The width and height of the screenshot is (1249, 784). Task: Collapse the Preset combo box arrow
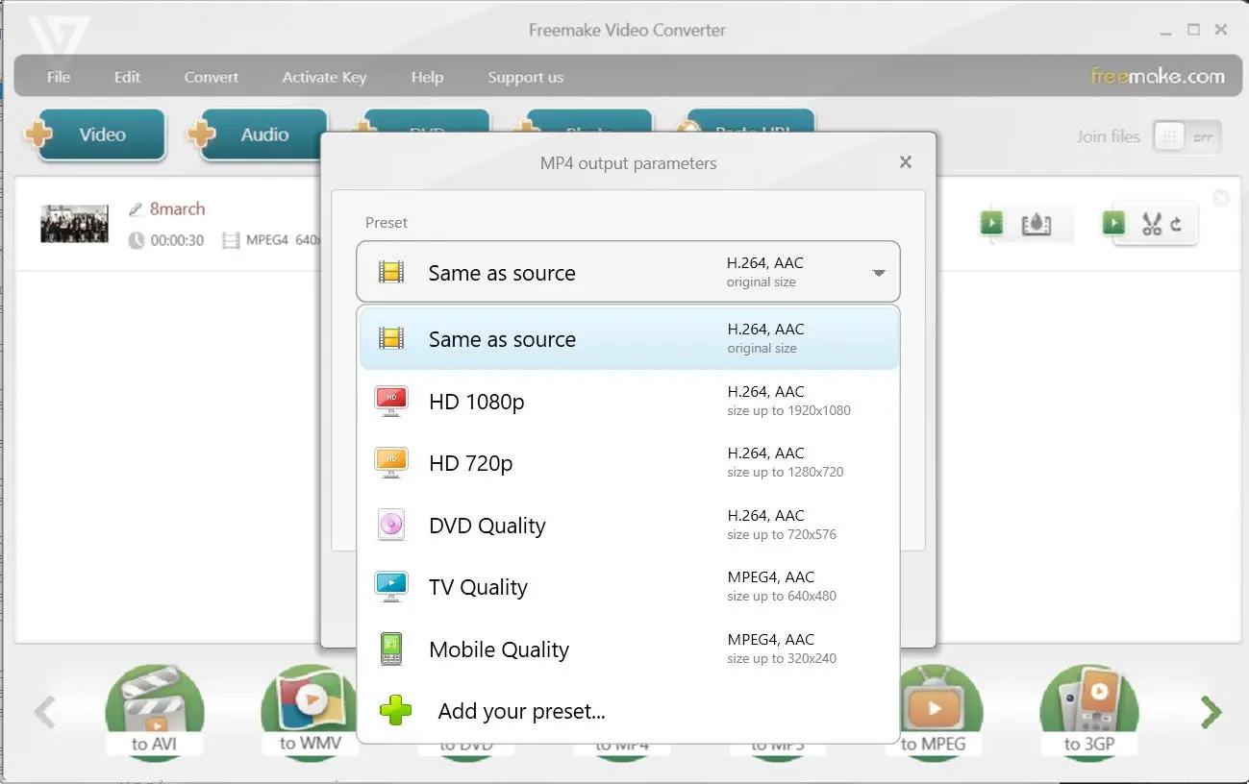pyautogui.click(x=878, y=273)
